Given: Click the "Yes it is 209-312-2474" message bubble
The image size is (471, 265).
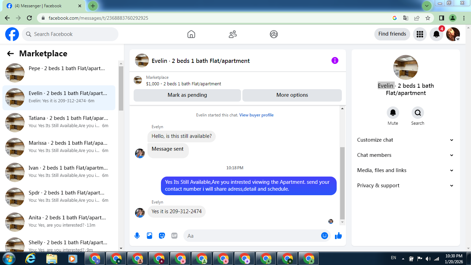Looking at the screenshot, I should pyautogui.click(x=177, y=211).
